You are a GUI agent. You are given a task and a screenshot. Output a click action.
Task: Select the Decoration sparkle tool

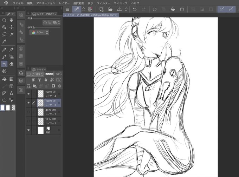click(4, 64)
